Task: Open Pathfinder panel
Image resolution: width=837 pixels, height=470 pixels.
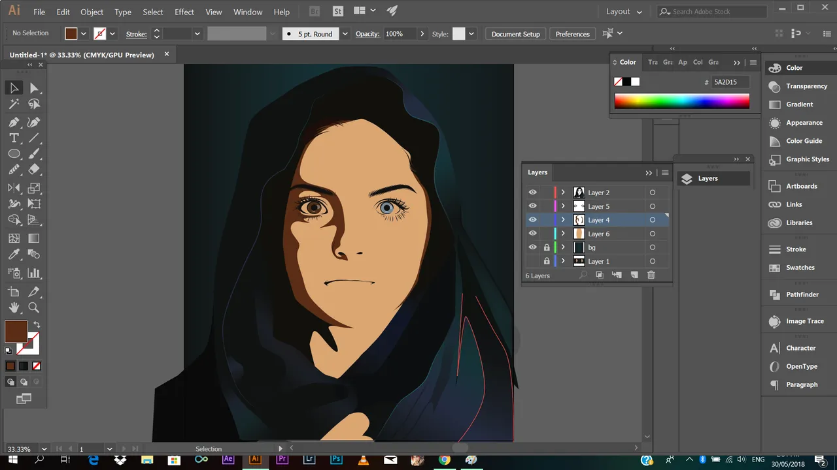Action: coord(802,294)
